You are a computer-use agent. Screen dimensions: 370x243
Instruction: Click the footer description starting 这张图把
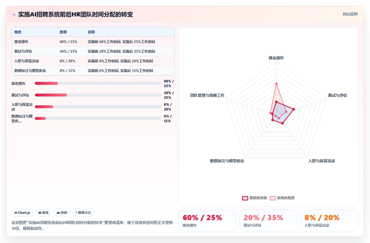coord(92,225)
